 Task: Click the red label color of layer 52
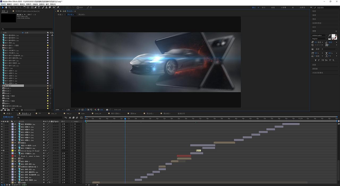12,156
